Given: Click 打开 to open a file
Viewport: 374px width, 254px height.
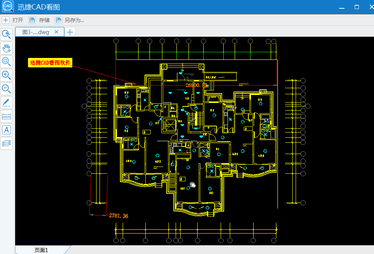Looking at the screenshot, I should tap(13, 20).
